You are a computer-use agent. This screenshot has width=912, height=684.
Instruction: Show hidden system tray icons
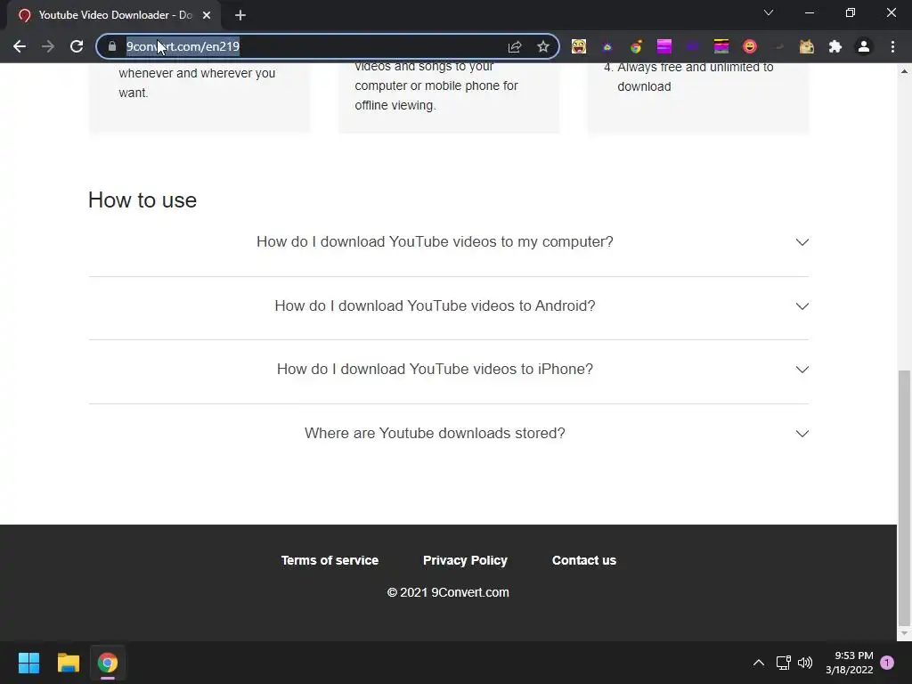pos(759,663)
